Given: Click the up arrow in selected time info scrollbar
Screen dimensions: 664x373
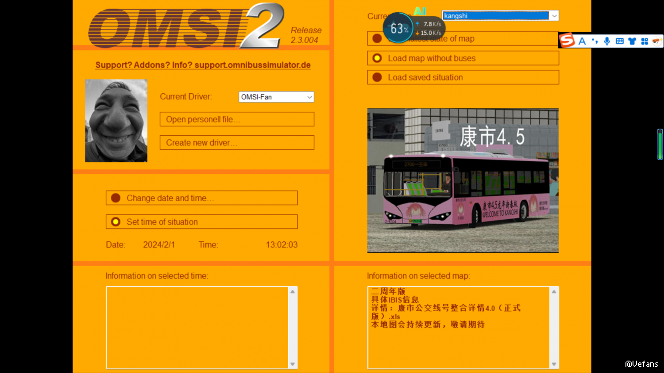Looking at the screenshot, I should point(293,292).
